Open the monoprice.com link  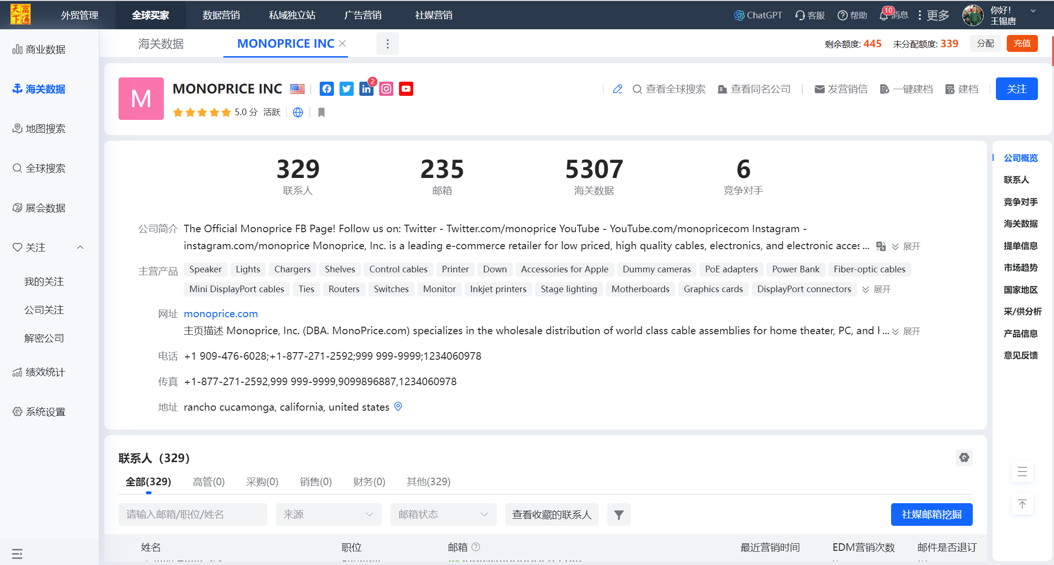coord(221,314)
